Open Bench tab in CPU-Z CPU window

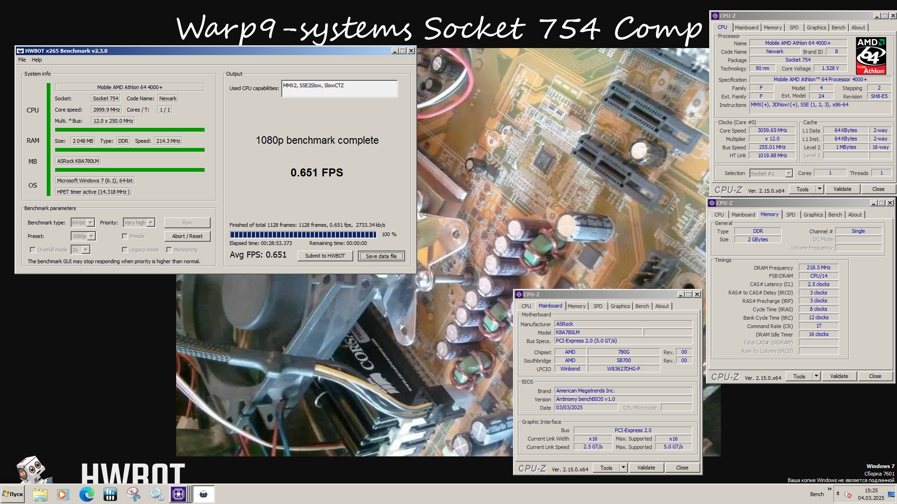tap(838, 28)
